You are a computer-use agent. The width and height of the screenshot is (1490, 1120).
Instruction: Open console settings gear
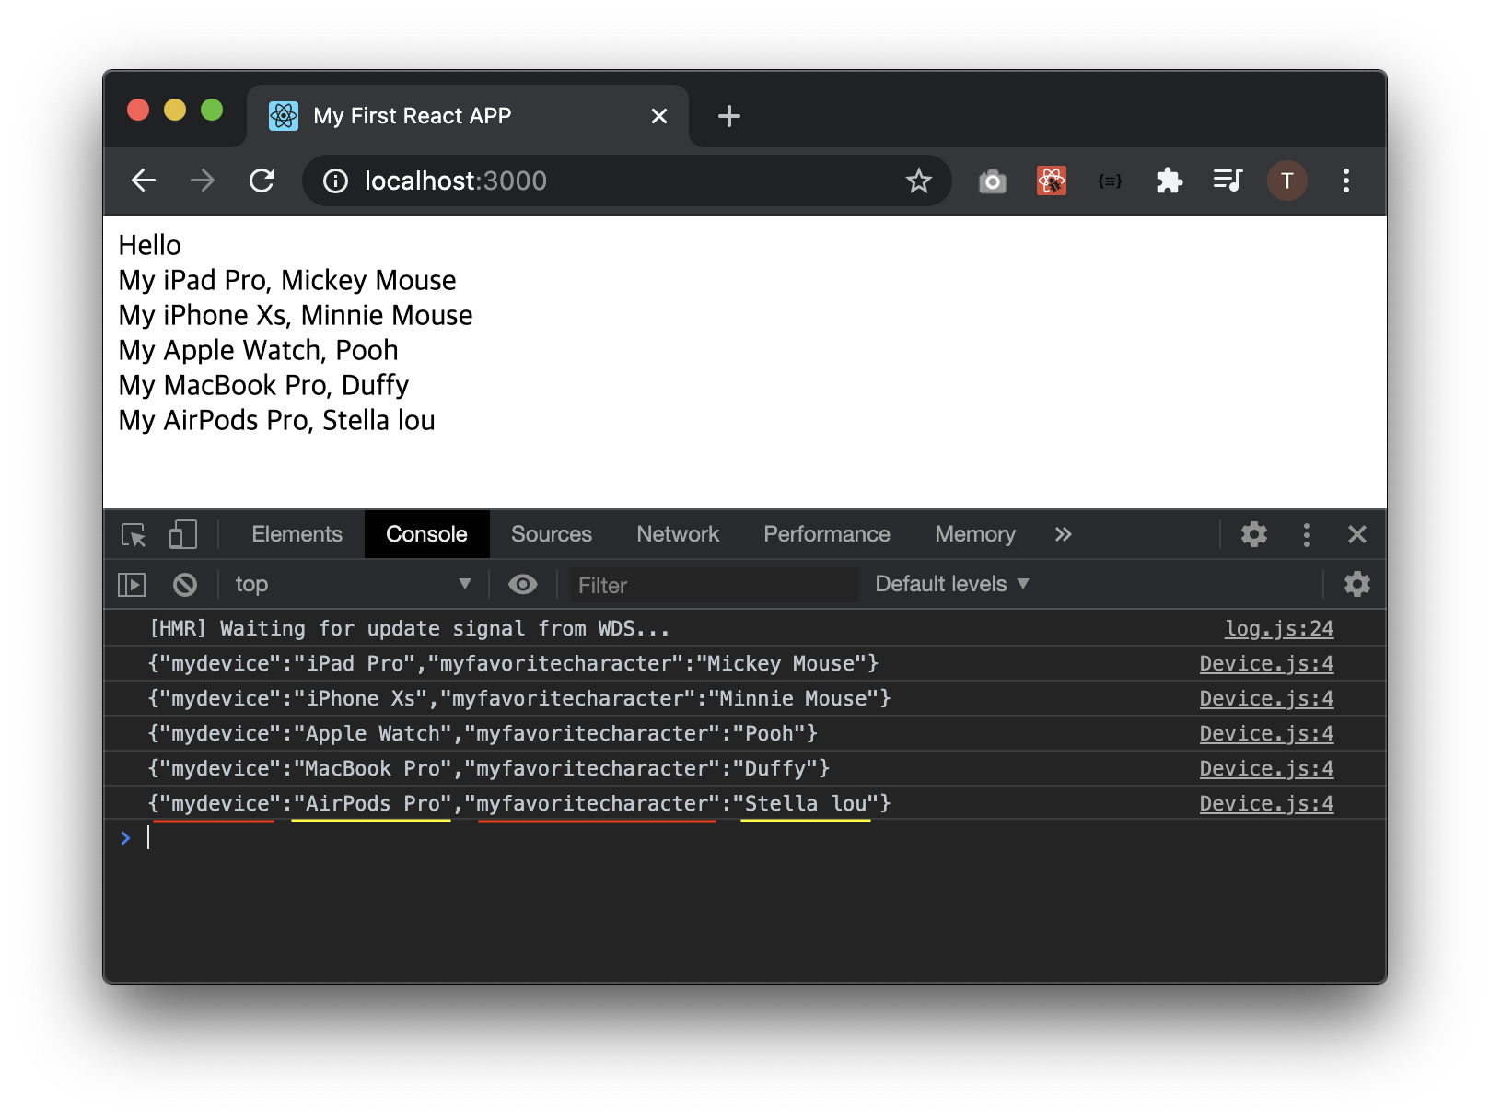1356,584
